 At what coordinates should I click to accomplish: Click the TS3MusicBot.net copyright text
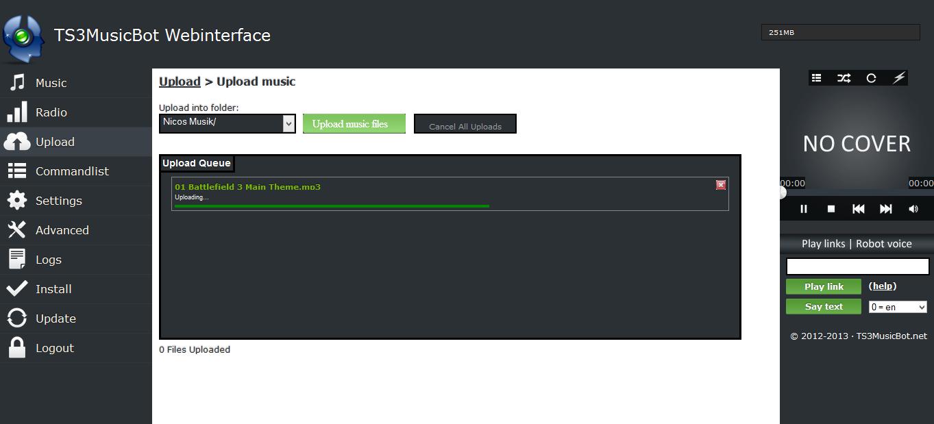click(859, 336)
